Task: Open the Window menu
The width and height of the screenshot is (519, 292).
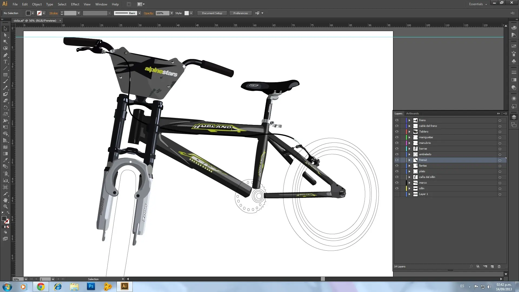Action: (101, 4)
